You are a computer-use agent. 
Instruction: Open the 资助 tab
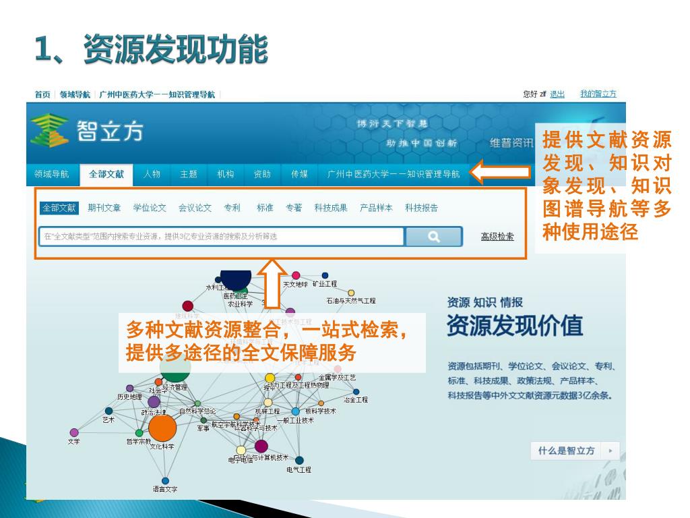click(x=262, y=174)
